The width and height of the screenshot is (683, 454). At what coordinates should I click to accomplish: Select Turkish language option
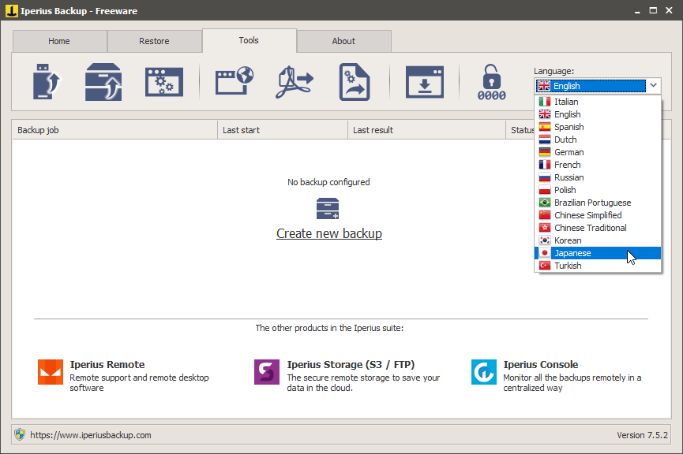pos(598,266)
